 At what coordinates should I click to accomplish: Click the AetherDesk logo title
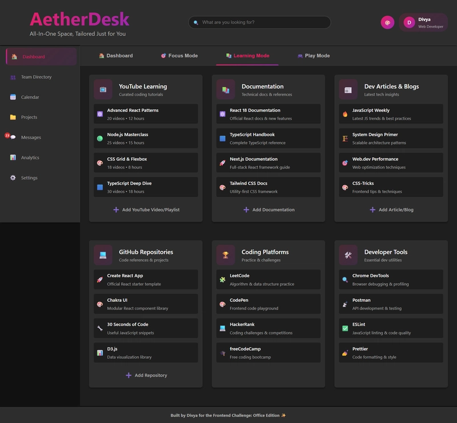(x=79, y=19)
